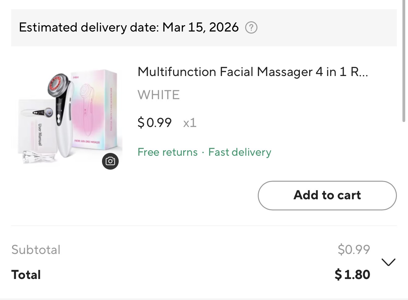Viewport: 408px width, 300px height.
Task: Click the Mar 15, 2026 date
Action: pos(201,27)
